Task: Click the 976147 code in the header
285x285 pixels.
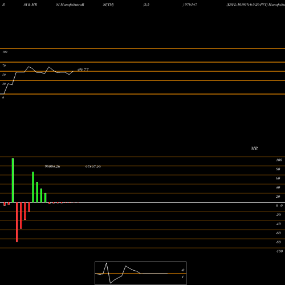Action: click(191, 5)
